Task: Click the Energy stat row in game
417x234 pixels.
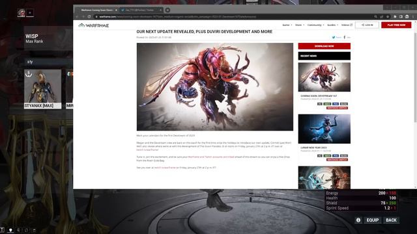Action: click(361, 193)
